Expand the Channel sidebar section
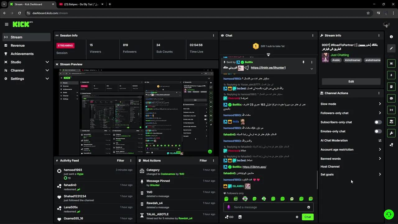Viewport: 398px width, 224px height. click(26, 70)
